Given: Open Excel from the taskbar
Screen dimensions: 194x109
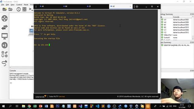Looking at the screenshot, I should 35,106.
